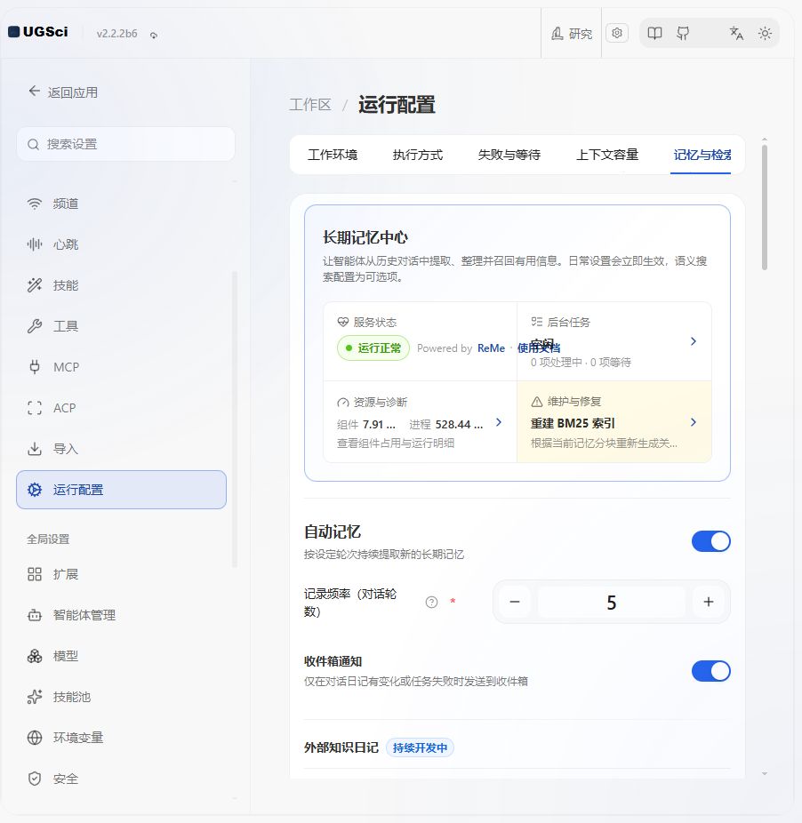Click the 返回应用 label
This screenshot has height=823, width=802.
73,92
